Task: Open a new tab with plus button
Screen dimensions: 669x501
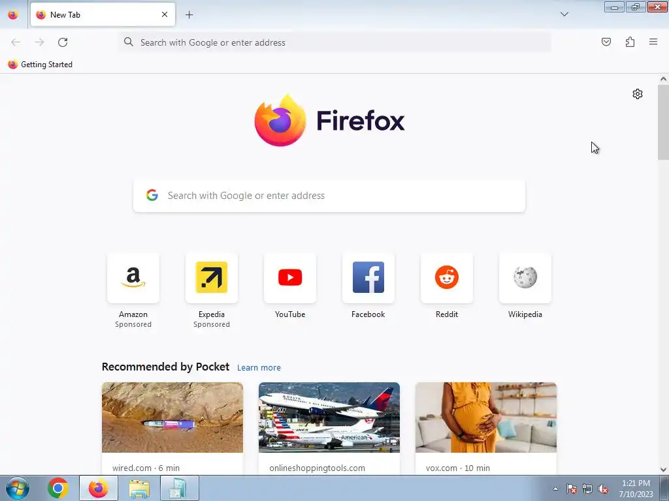Action: click(189, 15)
